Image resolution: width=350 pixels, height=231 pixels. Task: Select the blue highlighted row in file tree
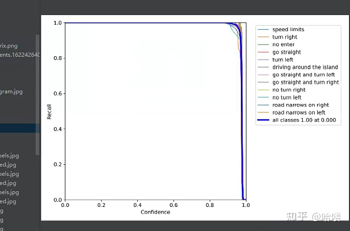point(20,128)
